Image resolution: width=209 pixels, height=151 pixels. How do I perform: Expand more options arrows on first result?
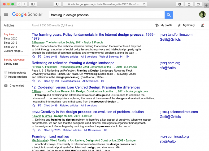127,56
